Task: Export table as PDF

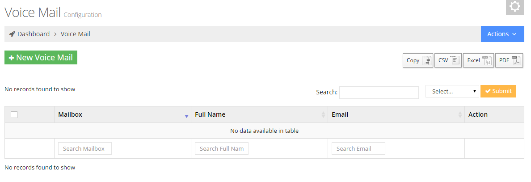Action: 509,60
